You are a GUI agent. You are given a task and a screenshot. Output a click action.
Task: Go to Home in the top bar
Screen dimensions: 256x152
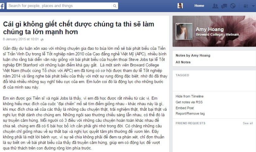199,6
